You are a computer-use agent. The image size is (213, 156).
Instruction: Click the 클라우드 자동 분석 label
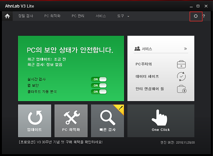42,92
